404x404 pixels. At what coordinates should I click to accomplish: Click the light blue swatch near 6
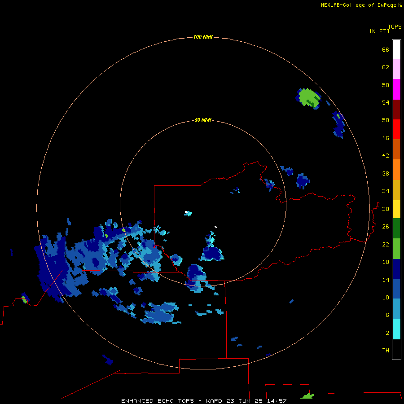pyautogui.click(x=396, y=309)
